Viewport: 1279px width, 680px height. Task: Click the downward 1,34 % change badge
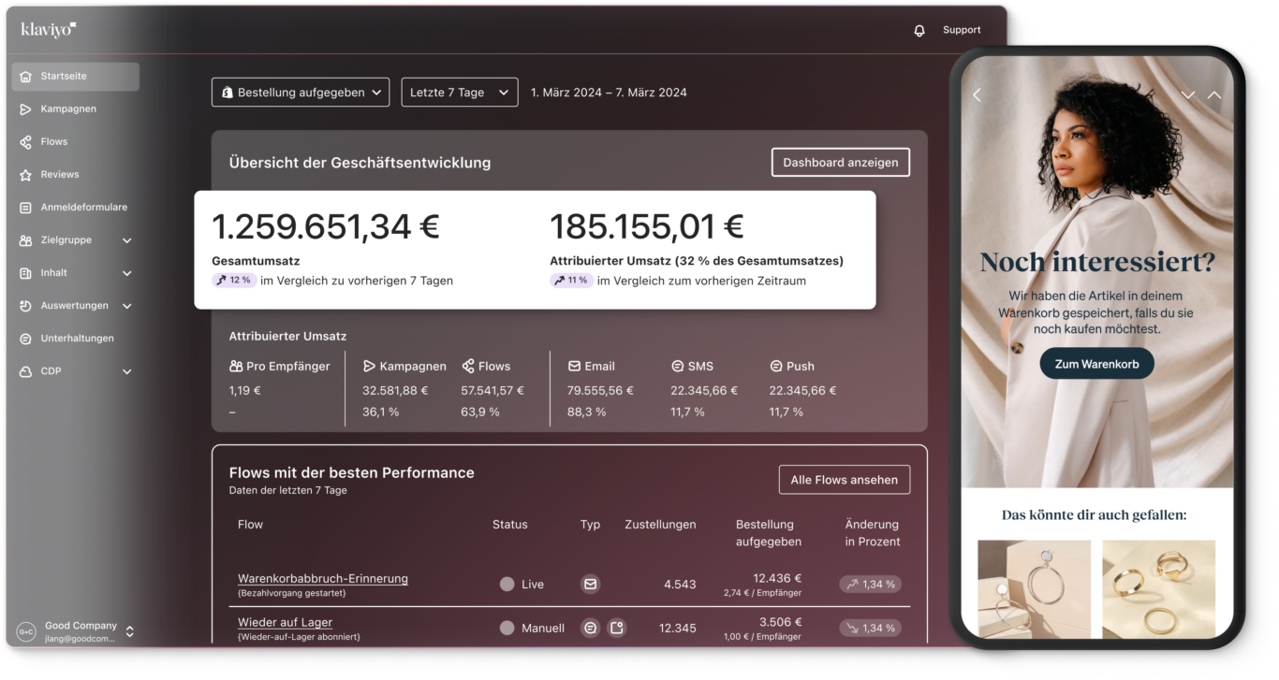pyautogui.click(x=871, y=629)
